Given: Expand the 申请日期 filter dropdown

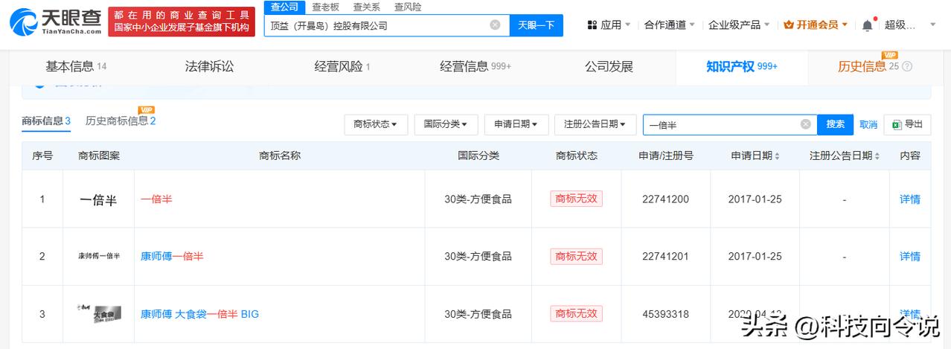Looking at the screenshot, I should 516,125.
